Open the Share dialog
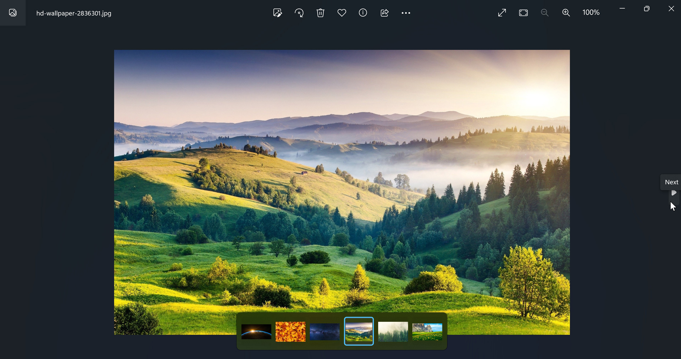Screen dimensions: 681x359 pos(384,13)
